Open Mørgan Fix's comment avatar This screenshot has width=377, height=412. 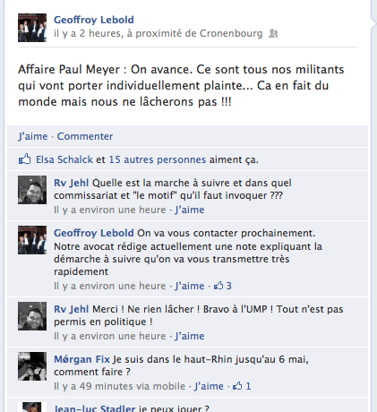[x=32, y=366]
